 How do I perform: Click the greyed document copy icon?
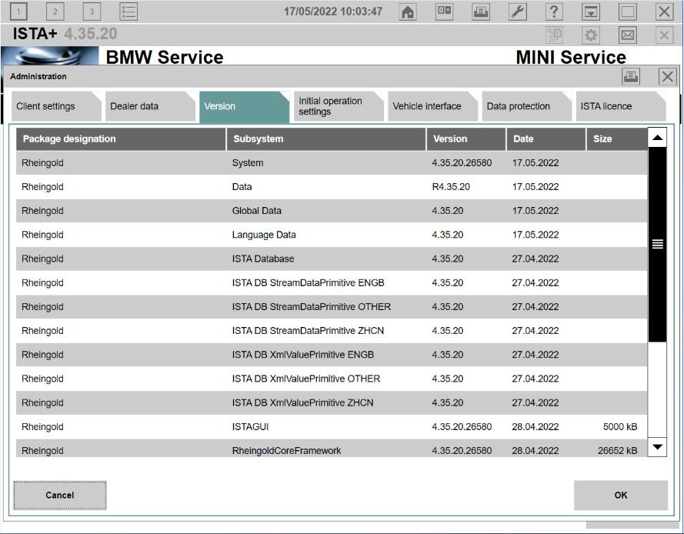click(555, 35)
